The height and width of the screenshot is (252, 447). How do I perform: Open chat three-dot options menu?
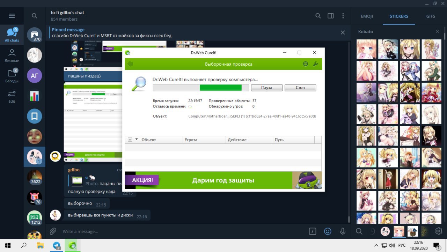[343, 16]
